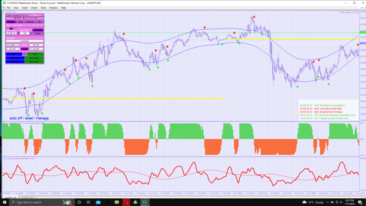Viewport: 366px width, 206px height.
Task: Close the Trade Assistant panel with X
Action: [42, 15]
